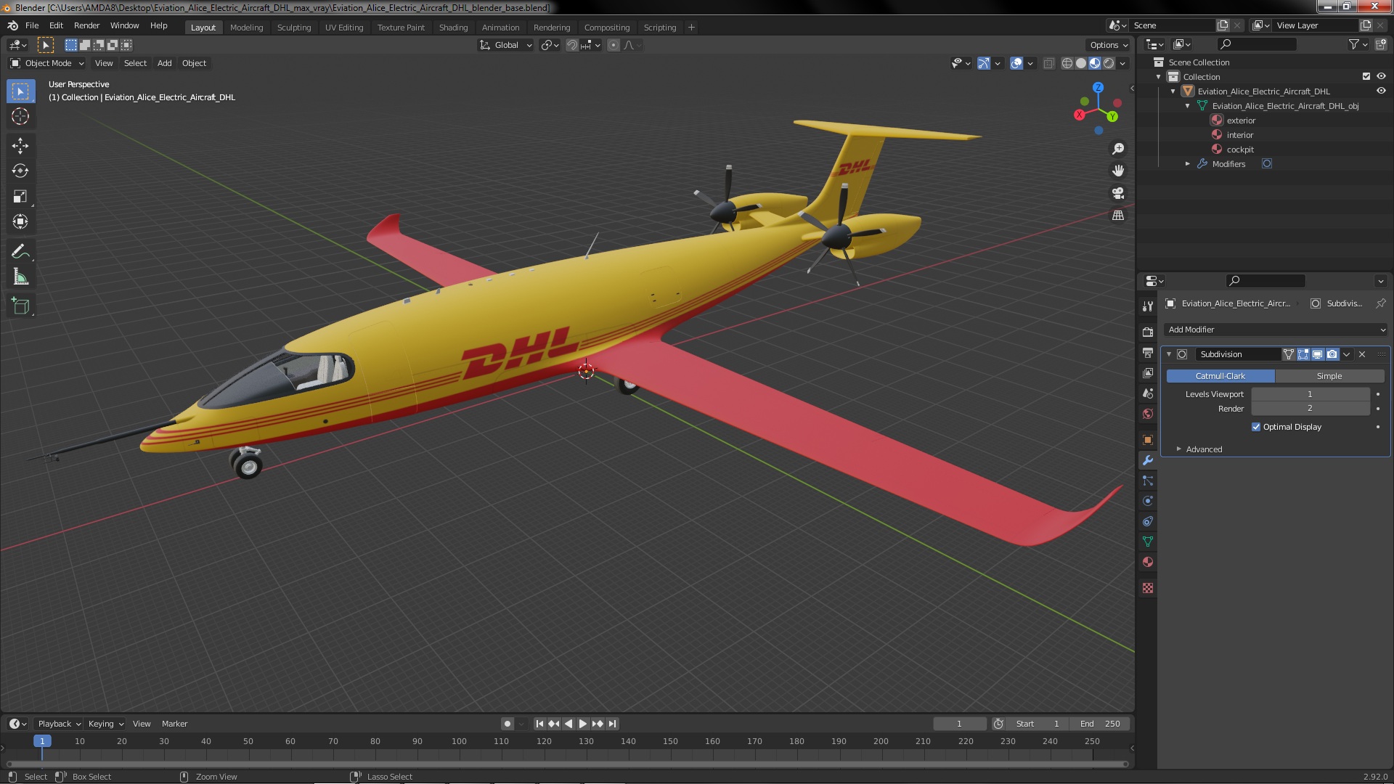This screenshot has height=784, width=1394.
Task: Activate the Select Box tool
Action: [x=20, y=91]
